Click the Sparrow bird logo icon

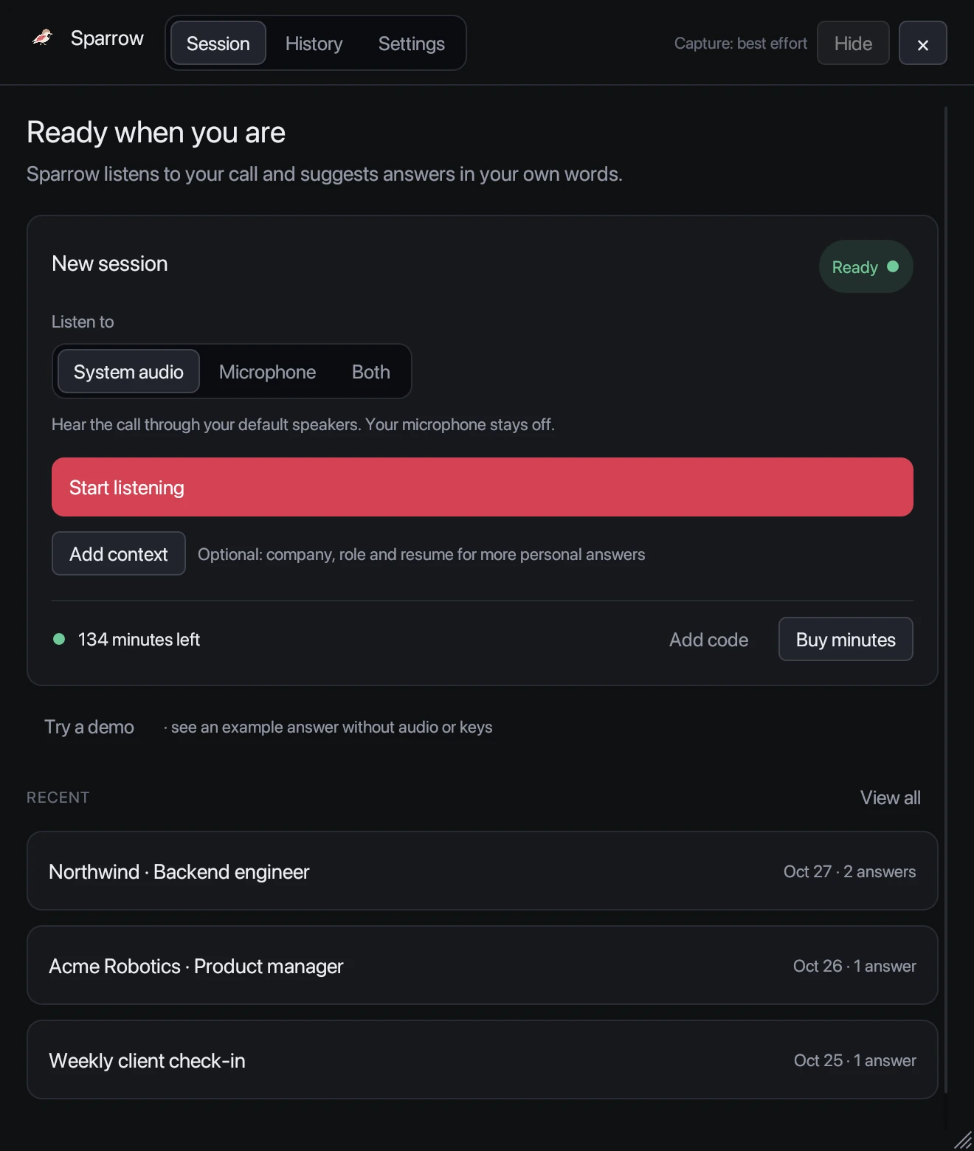click(x=43, y=38)
